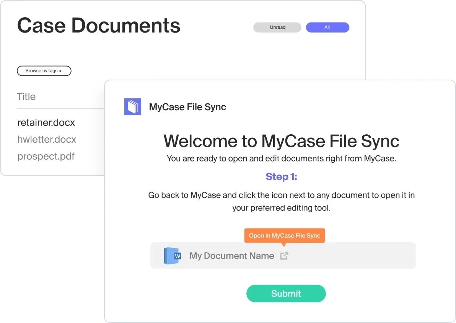Click the 'You are ready to open' subtitle

[x=281, y=158]
